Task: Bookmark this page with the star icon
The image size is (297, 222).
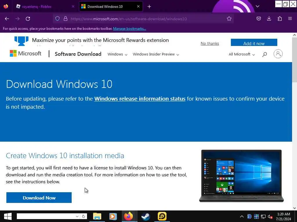Action: [229, 18]
